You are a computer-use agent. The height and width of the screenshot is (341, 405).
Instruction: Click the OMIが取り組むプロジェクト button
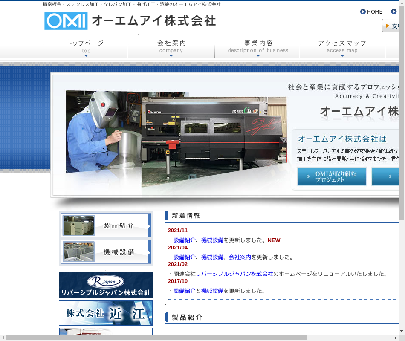[332, 176]
